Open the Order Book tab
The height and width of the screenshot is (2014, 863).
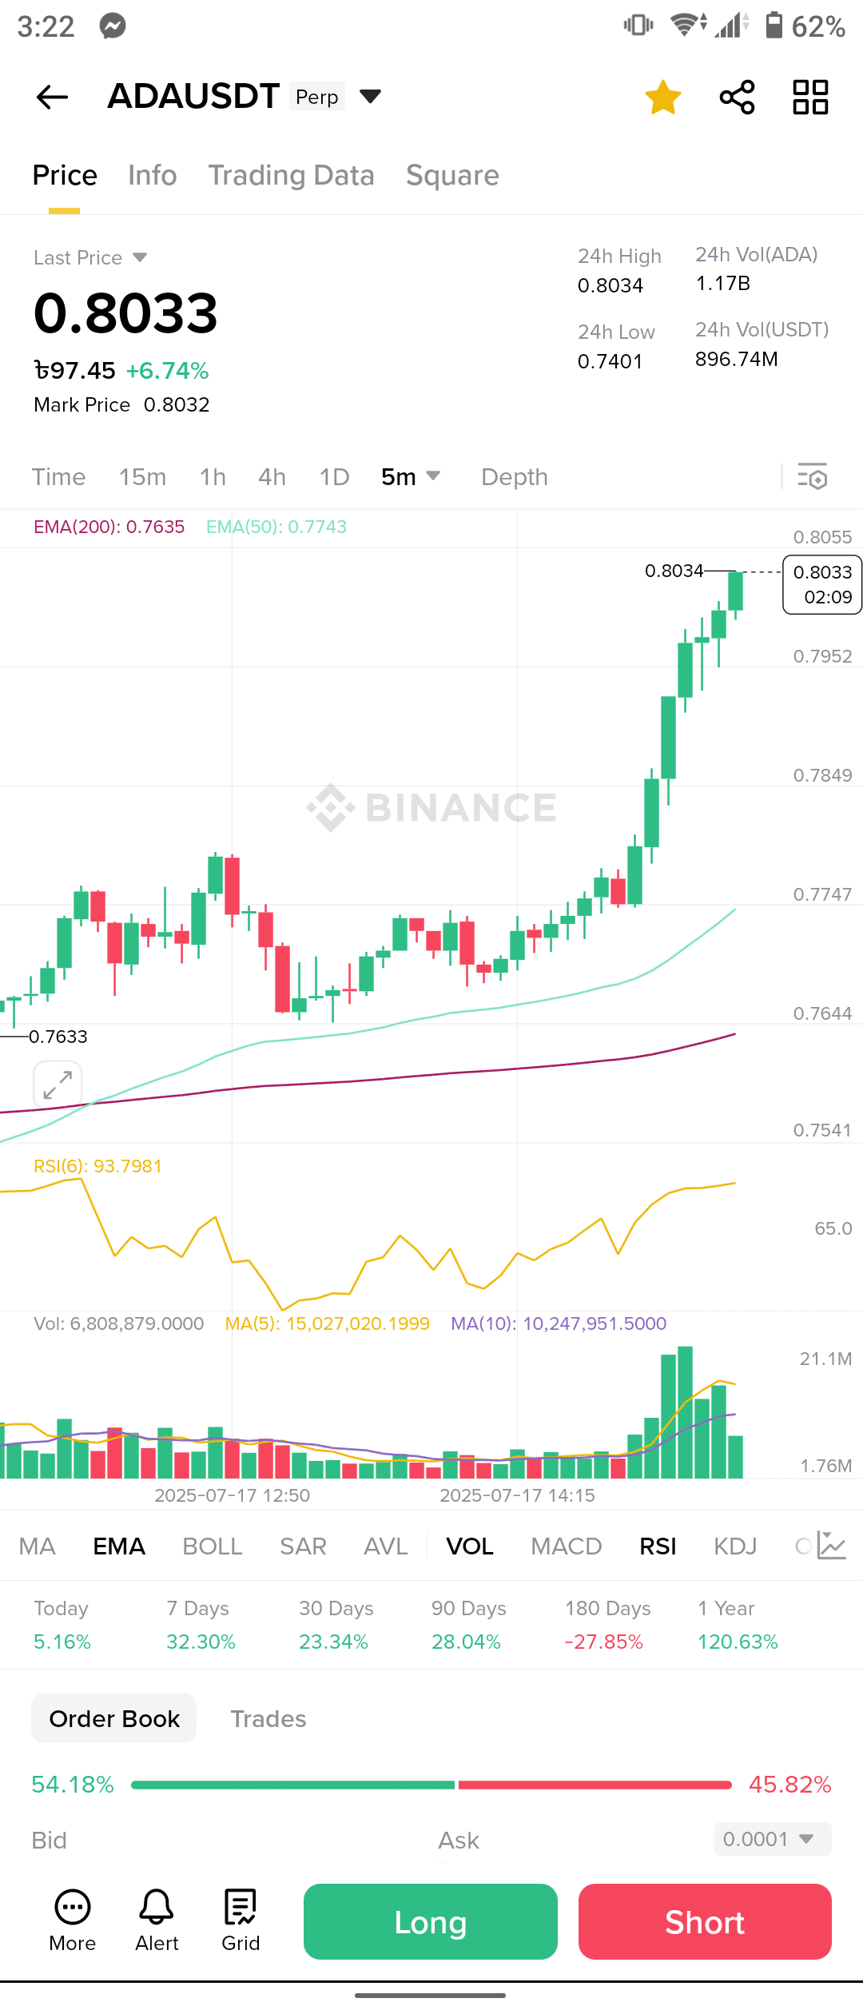pyautogui.click(x=114, y=1718)
